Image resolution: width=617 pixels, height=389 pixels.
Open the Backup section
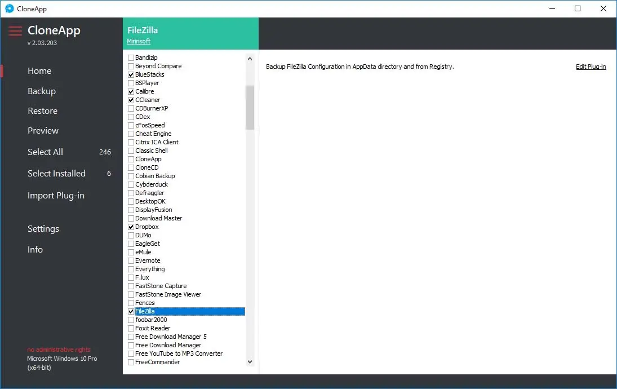[42, 91]
